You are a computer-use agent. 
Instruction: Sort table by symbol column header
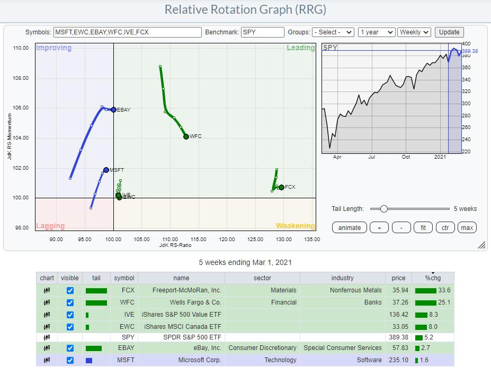(x=123, y=278)
